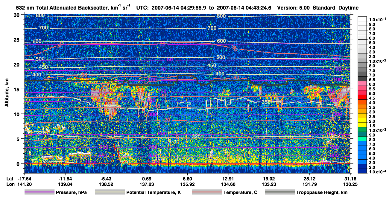The image size is (389, 199).
Task: Click the Lat row label
Action: click(9, 178)
